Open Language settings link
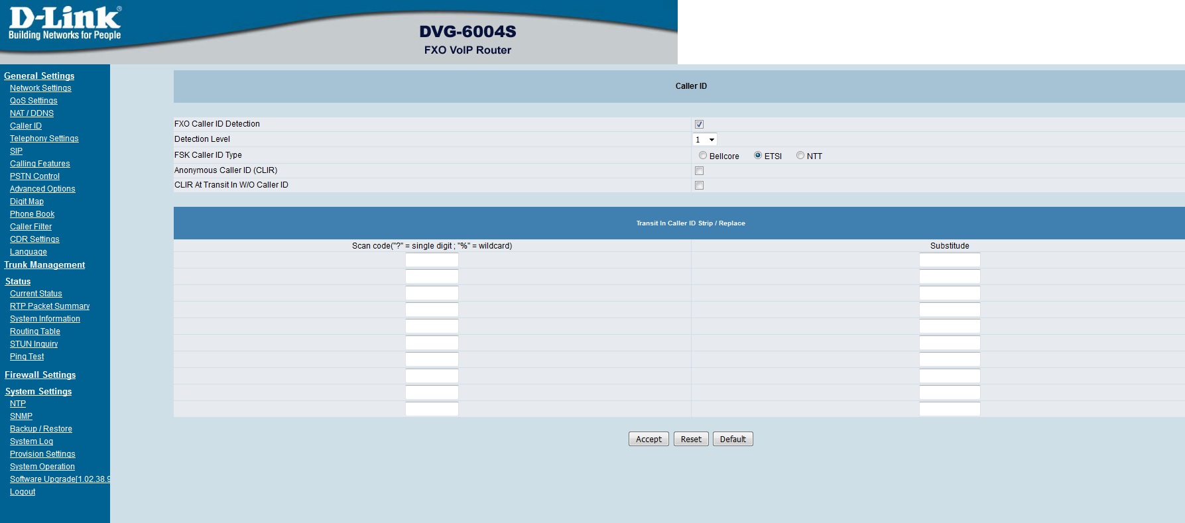 (x=29, y=252)
